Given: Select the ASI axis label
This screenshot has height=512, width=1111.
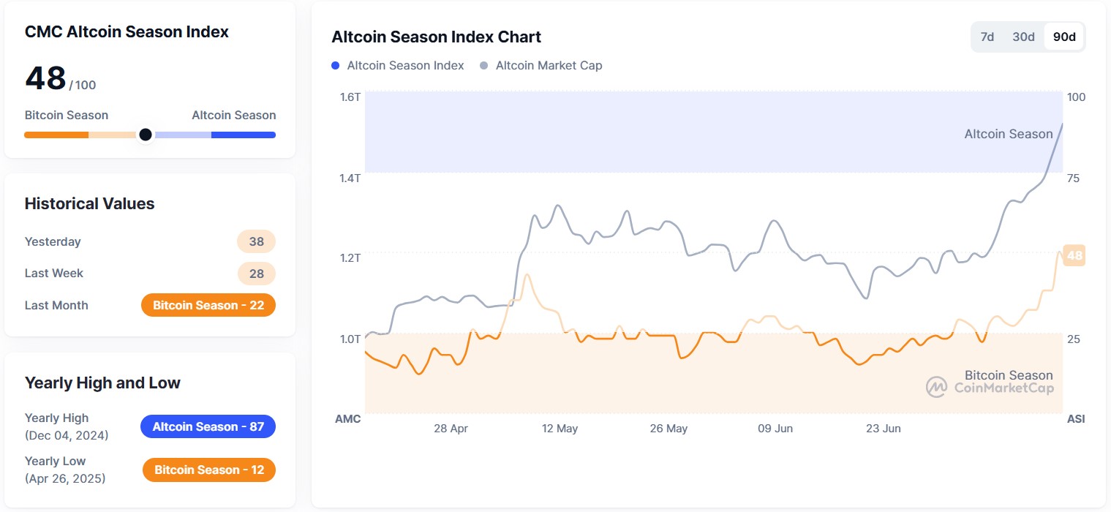Looking at the screenshot, I should tap(1075, 418).
